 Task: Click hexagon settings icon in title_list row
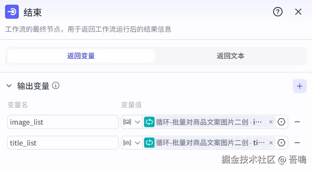coord(282,143)
